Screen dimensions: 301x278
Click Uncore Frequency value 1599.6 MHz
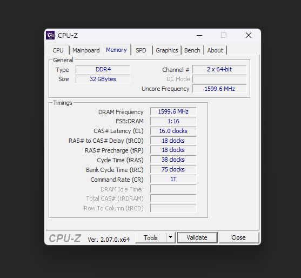pyautogui.click(x=219, y=89)
